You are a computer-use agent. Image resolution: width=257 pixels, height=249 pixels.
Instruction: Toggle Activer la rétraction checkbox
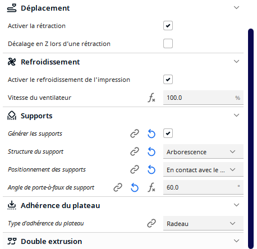click(x=168, y=26)
